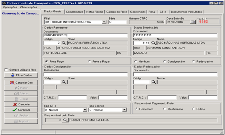Open the Data Emissão calendar picker icon
225x135 pixels.
(193, 22)
